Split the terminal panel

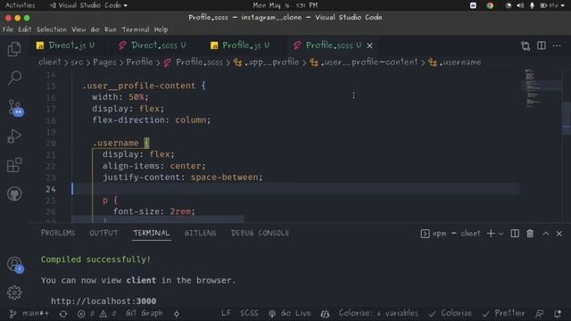(515, 234)
